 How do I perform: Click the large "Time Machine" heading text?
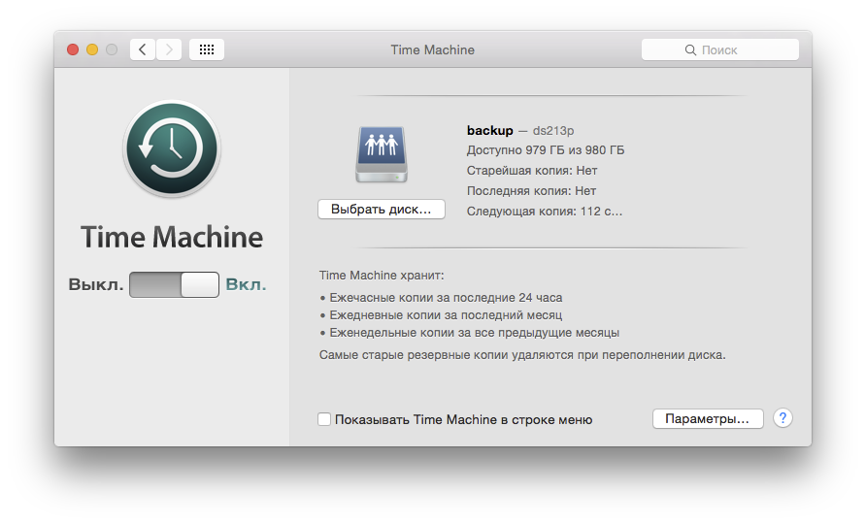[172, 238]
